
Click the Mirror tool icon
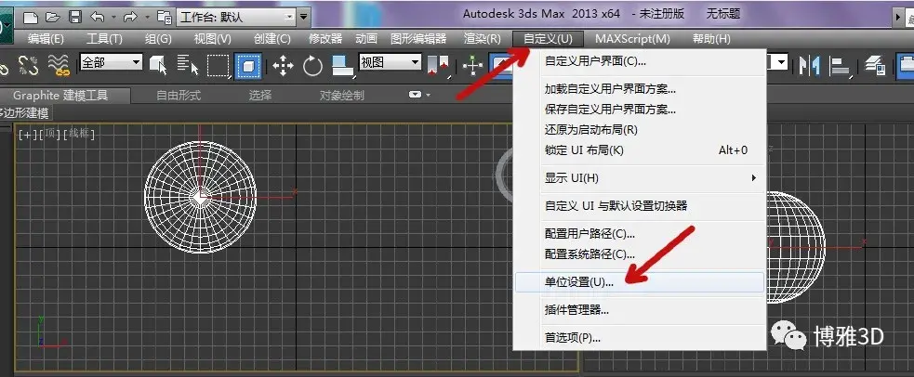(810, 65)
